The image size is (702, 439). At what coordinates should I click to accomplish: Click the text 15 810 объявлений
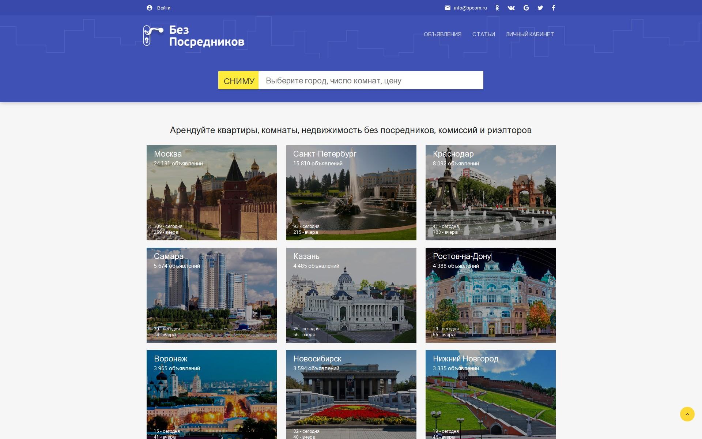[318, 164]
